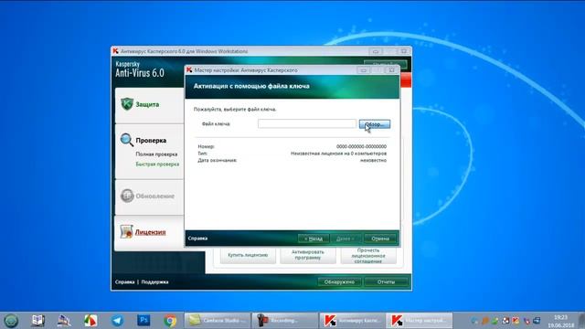The image size is (585, 329).
Task: Click the Show desktop strip
Action: tap(581, 321)
